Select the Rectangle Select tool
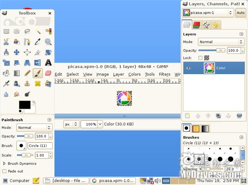248x185 pixels. point(6,31)
